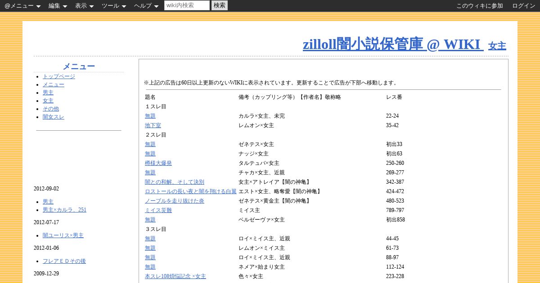Open 闇女スレ in the sidebar menu

point(54,117)
